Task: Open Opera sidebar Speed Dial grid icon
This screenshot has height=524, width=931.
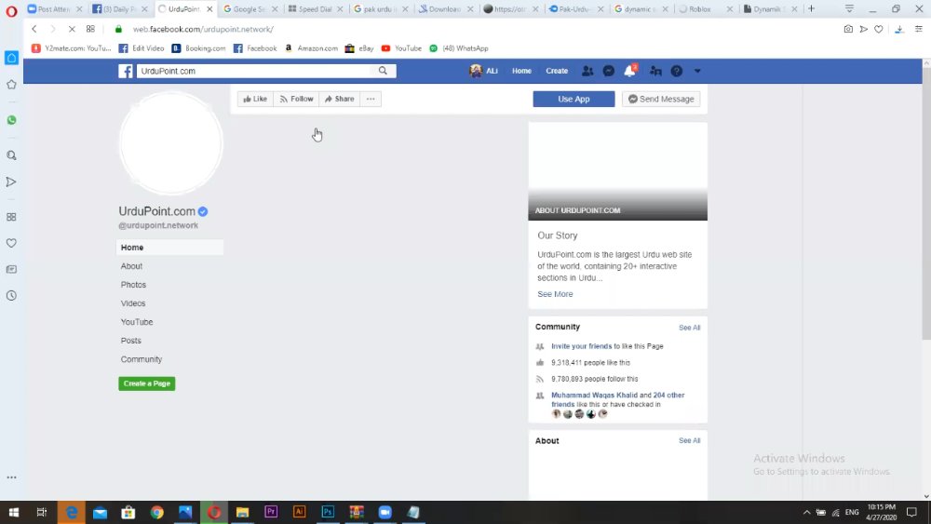Action: pyautogui.click(x=11, y=217)
